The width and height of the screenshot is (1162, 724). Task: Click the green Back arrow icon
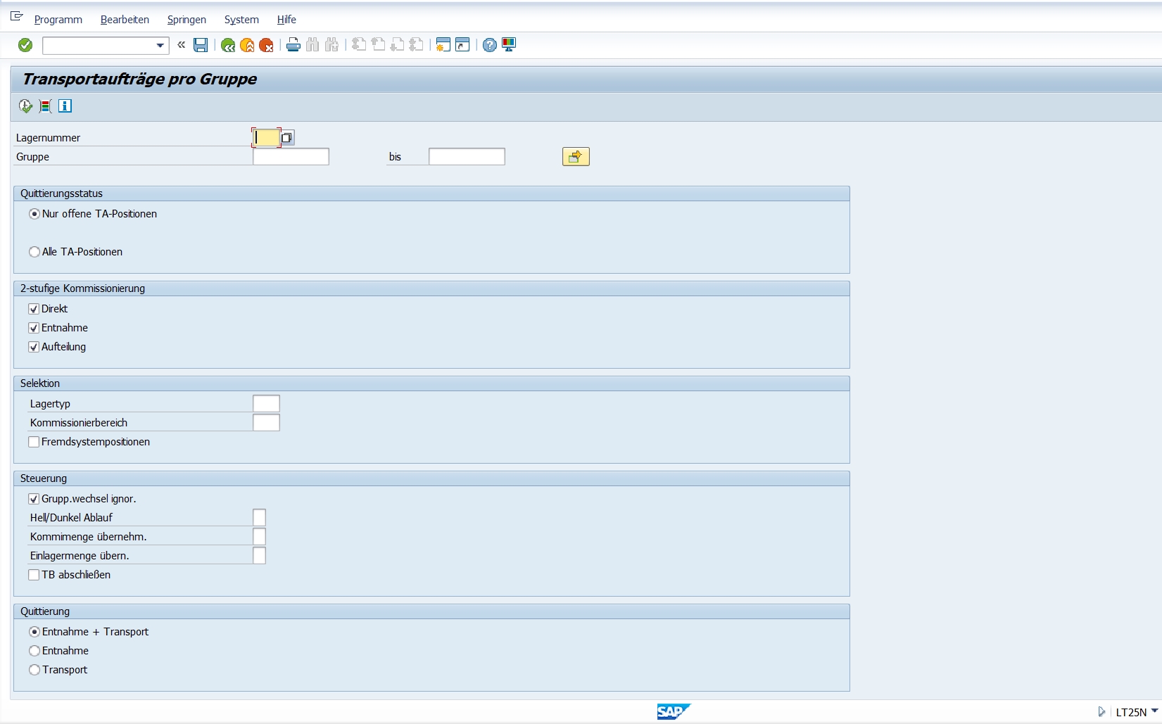(227, 45)
